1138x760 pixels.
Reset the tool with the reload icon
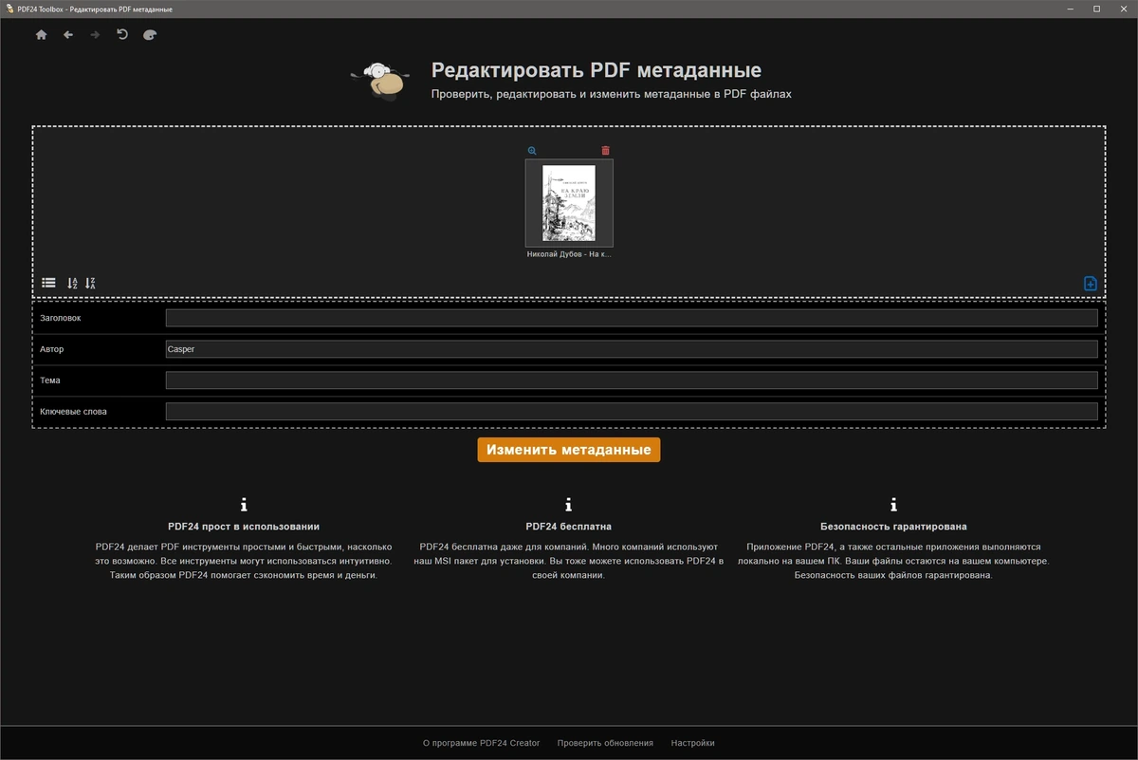coord(122,35)
